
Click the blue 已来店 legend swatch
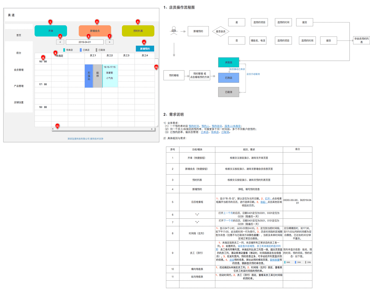81,50
